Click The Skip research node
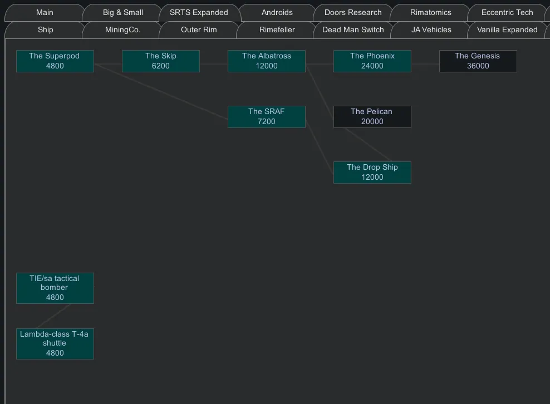The height and width of the screenshot is (404, 550). pyautogui.click(x=160, y=61)
